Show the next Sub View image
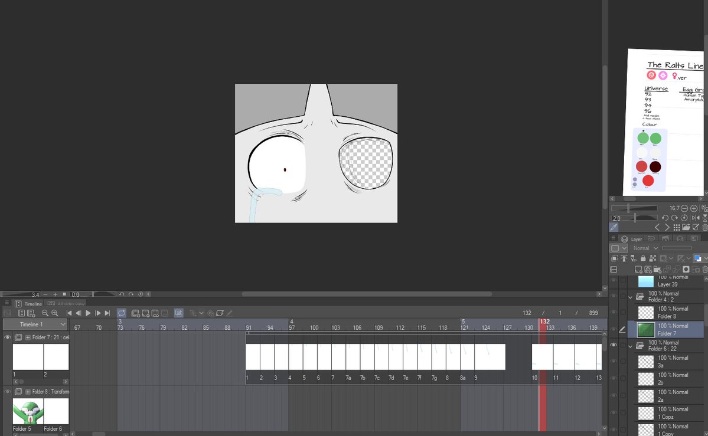Viewport: 708px width, 436px height. (x=667, y=228)
